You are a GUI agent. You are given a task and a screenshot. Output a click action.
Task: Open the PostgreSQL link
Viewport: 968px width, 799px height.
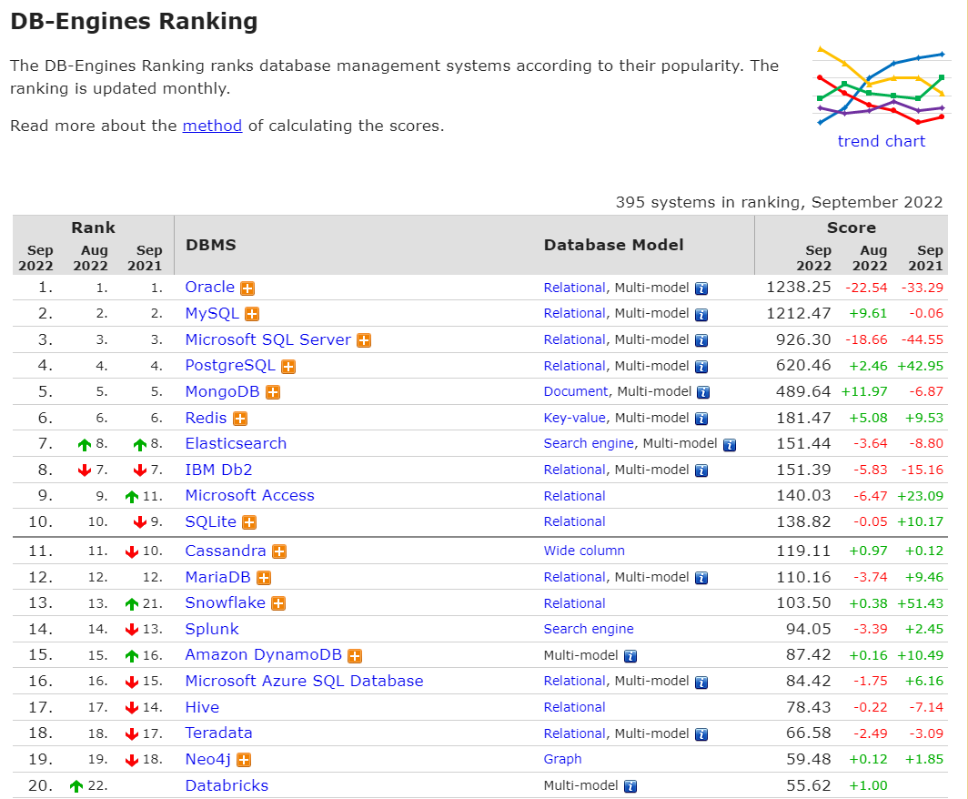tap(230, 366)
